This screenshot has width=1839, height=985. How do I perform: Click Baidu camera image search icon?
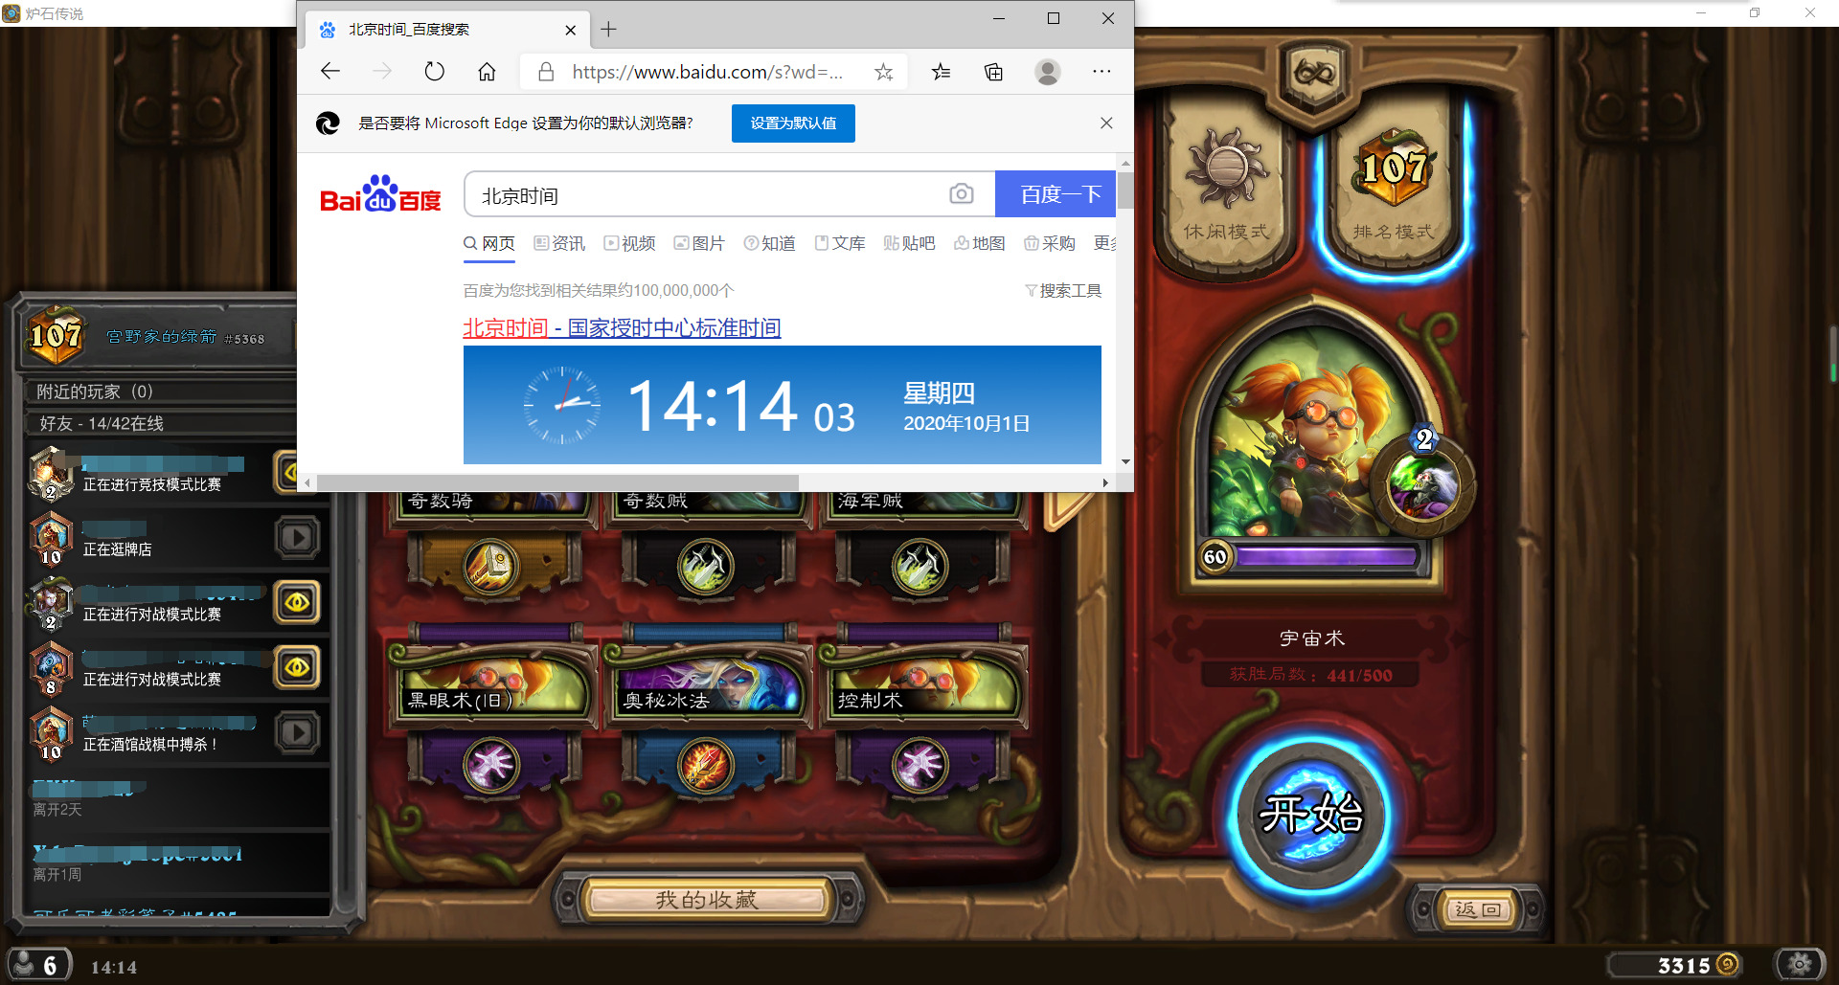pos(961,194)
